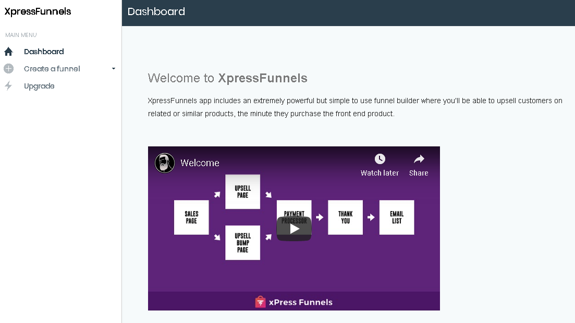The image size is (575, 323).
Task: Click the xPress Funnels logo in the video
Action: [293, 302]
